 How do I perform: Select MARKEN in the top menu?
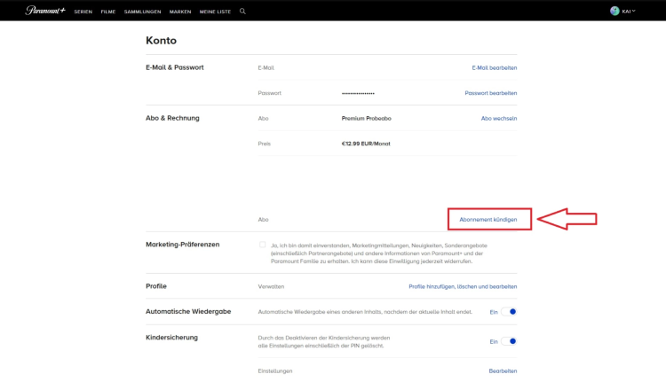180,12
